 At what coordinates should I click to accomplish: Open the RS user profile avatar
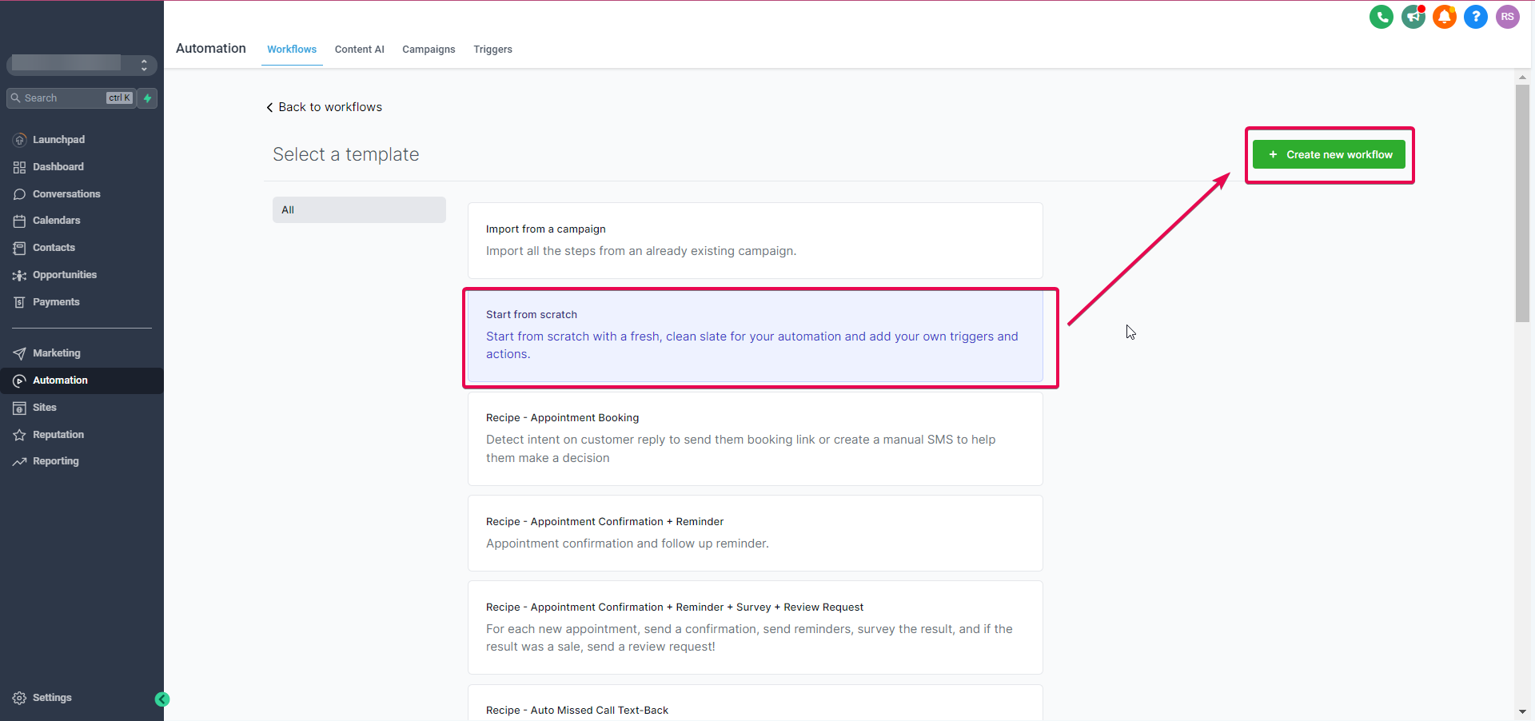(x=1507, y=17)
